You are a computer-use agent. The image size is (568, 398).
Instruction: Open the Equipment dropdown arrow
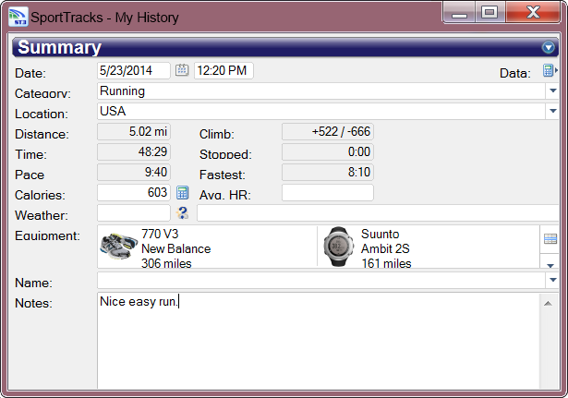coord(550,265)
